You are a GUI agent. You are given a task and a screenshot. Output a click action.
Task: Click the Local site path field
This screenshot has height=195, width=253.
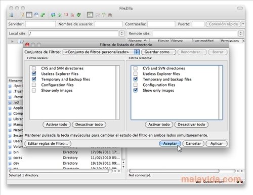pyautogui.click(x=73, y=33)
